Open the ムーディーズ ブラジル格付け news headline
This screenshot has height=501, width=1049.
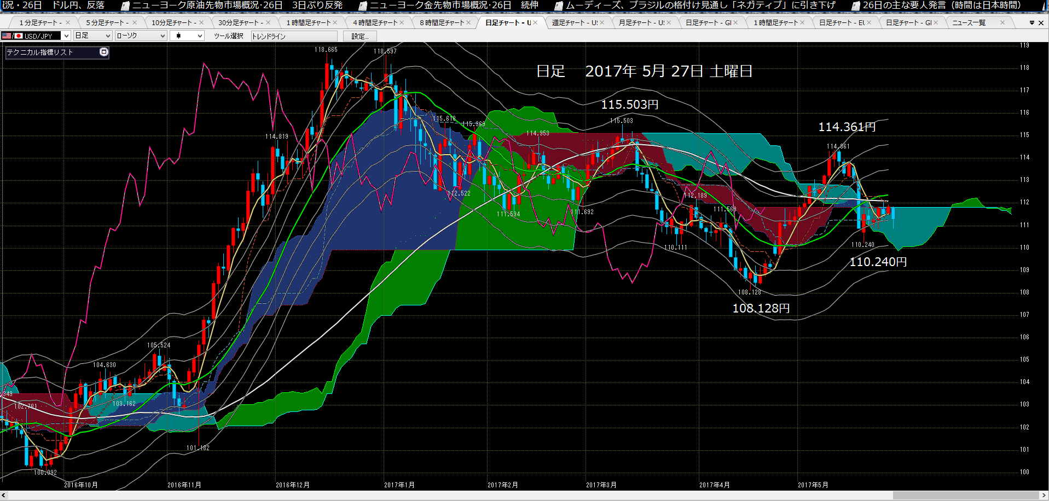[x=701, y=5]
